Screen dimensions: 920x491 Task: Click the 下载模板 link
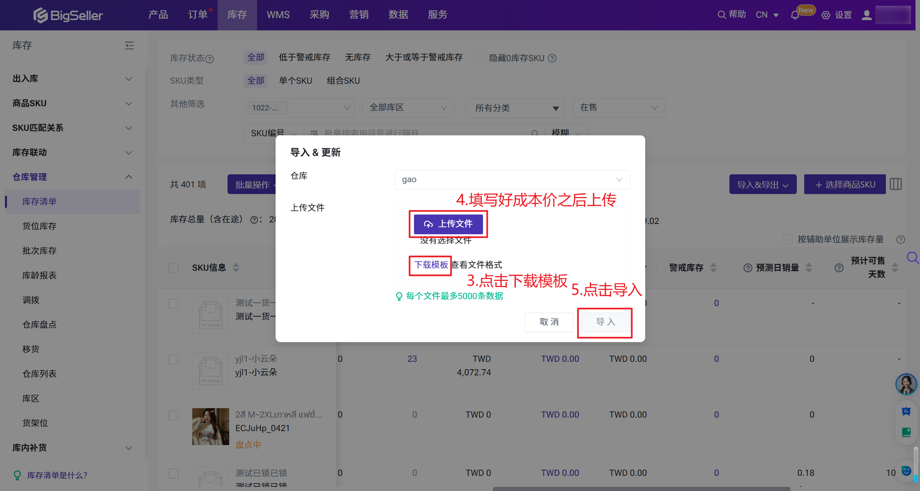(431, 265)
